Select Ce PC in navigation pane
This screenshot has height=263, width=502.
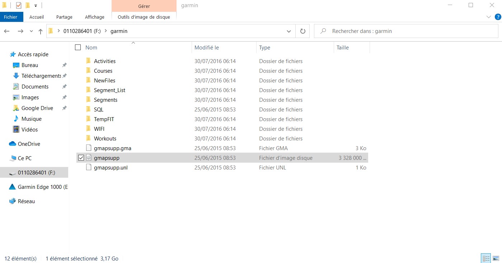(x=25, y=158)
